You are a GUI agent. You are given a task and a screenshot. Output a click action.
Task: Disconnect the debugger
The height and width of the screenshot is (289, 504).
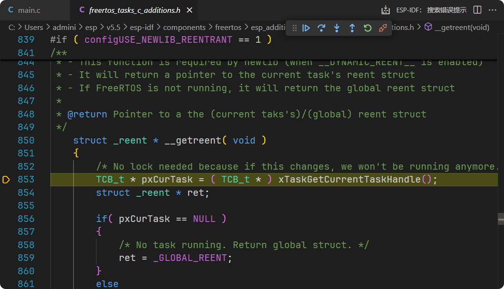tap(382, 29)
